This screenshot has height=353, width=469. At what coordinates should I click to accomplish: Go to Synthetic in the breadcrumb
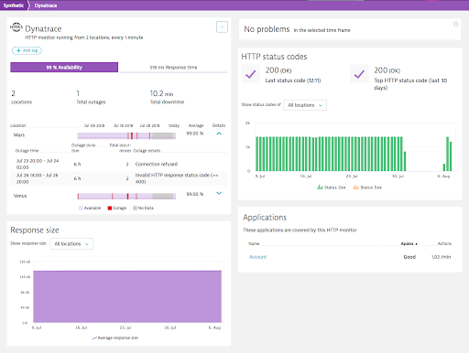tap(14, 5)
